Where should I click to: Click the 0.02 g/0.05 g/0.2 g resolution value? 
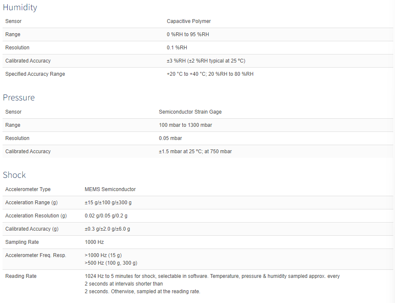point(106,216)
